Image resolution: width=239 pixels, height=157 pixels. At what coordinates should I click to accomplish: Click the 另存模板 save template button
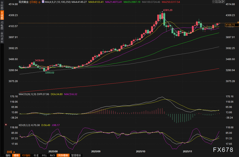[x=63, y=155]
